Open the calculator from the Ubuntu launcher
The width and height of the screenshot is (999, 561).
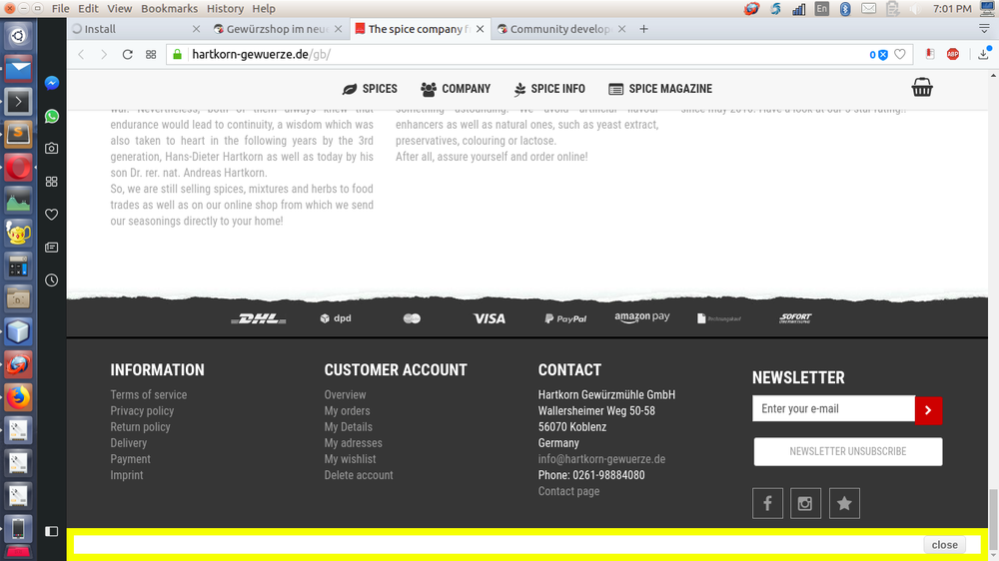pos(18,266)
